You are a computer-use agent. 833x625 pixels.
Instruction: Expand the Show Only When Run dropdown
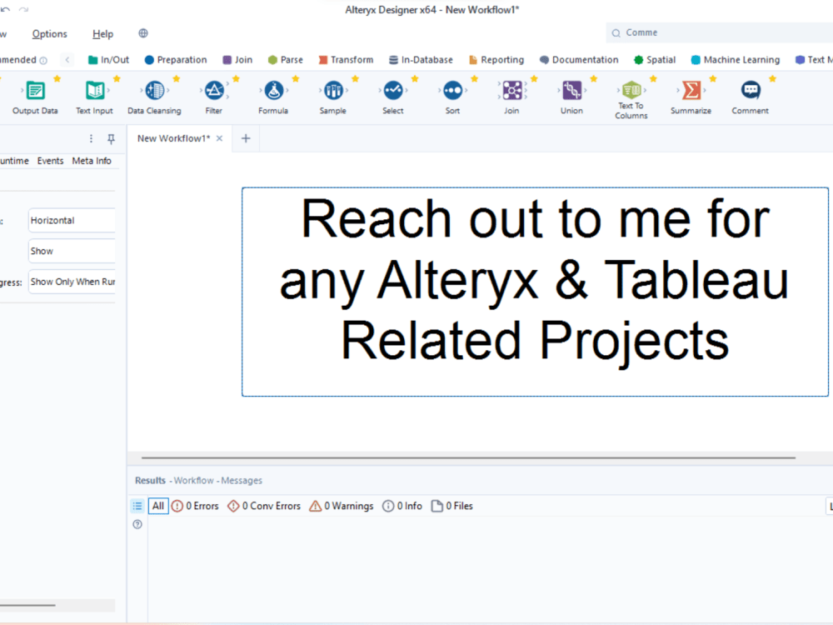pyautogui.click(x=72, y=282)
